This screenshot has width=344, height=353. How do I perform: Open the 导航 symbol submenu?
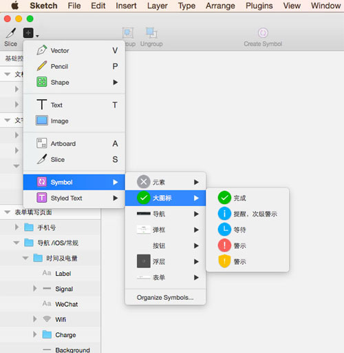pyautogui.click(x=165, y=214)
